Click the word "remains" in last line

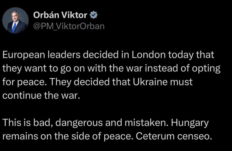(20, 136)
